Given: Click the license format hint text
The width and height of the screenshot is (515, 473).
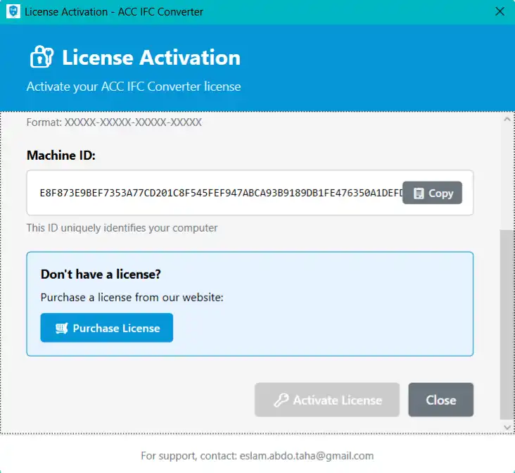Looking at the screenshot, I should (x=114, y=122).
